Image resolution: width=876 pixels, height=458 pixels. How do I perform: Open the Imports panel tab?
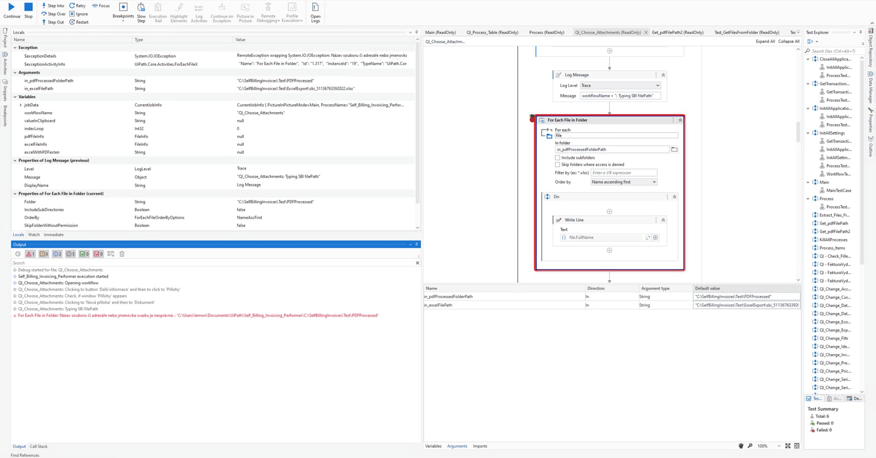480,446
